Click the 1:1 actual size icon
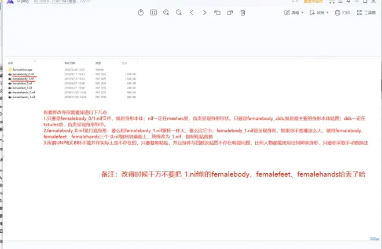 coord(153,12)
